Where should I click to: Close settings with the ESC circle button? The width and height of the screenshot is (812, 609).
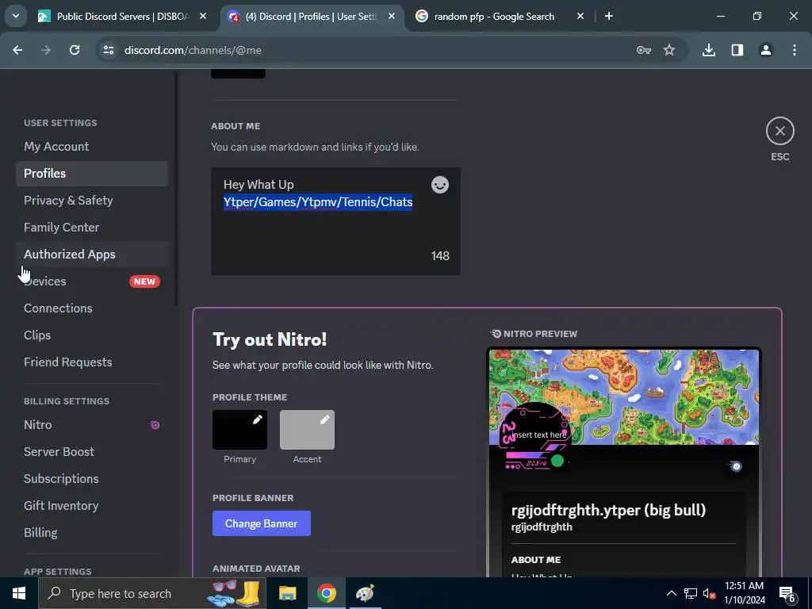click(779, 131)
